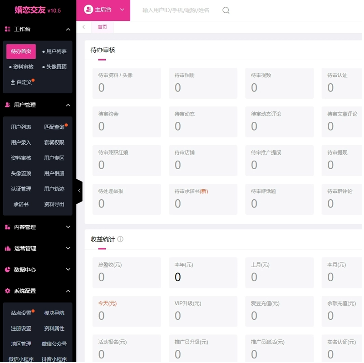Open the 站点设置 menu item
The width and height of the screenshot is (364, 363).
tap(21, 313)
